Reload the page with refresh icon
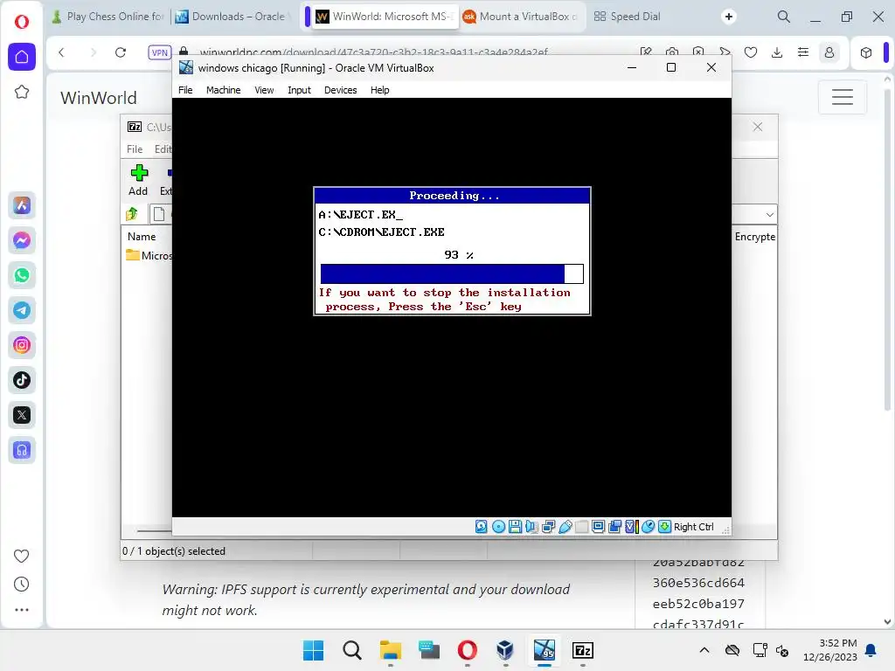 tap(121, 52)
